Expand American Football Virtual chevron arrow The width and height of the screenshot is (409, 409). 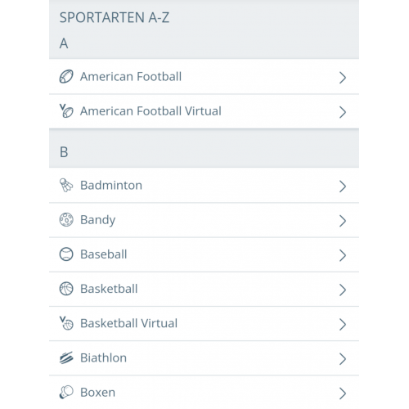pos(343,112)
